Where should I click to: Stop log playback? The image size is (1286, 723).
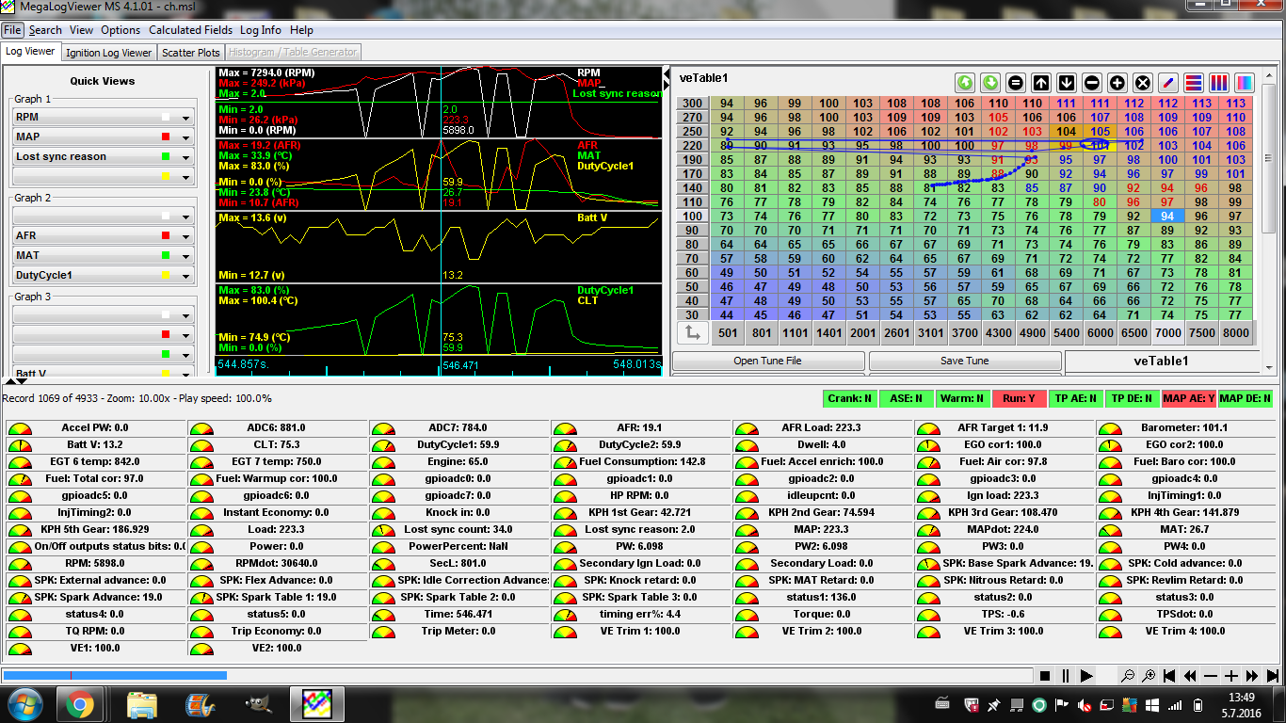[1045, 676]
